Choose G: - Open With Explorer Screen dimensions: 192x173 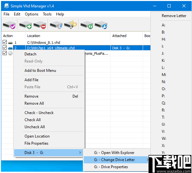coord(116,153)
